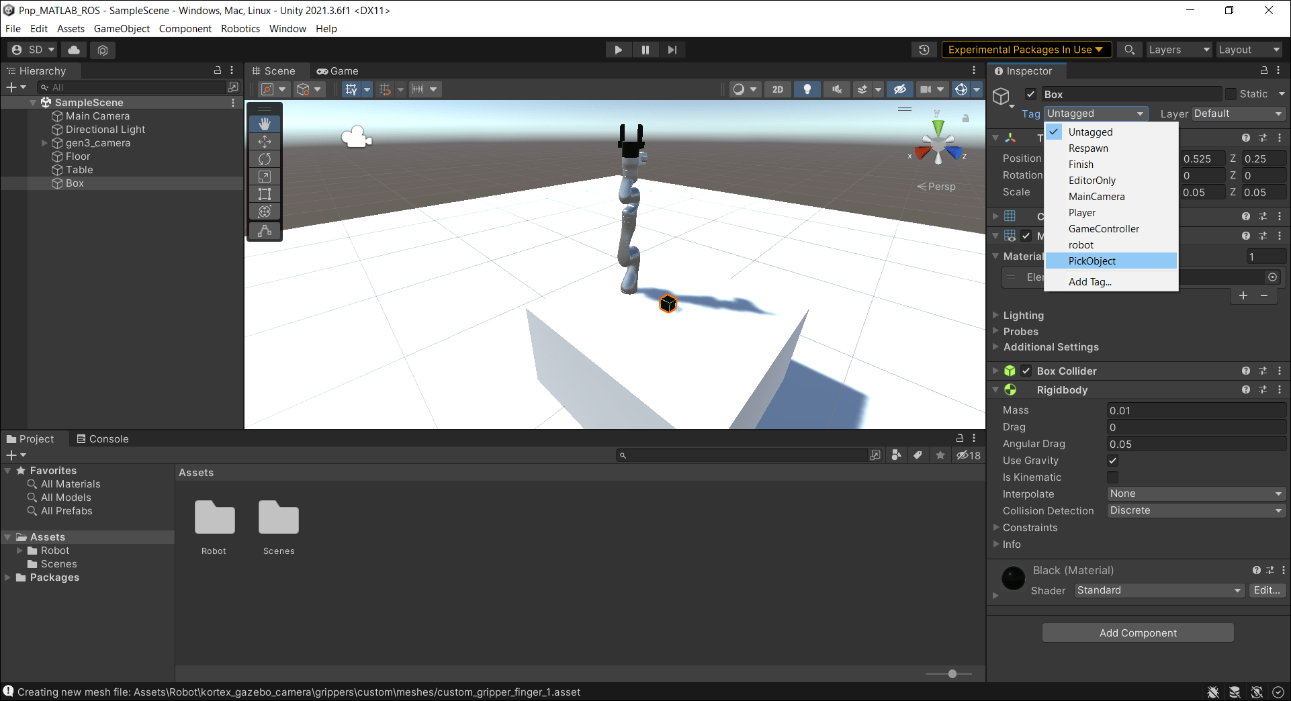The height and width of the screenshot is (701, 1291).
Task: Expand gen3_camera in Hierarchy
Action: coord(44,143)
